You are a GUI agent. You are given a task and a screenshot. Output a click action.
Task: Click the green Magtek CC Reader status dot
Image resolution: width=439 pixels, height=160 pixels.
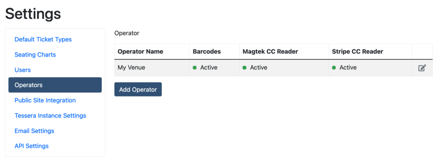tap(244, 68)
